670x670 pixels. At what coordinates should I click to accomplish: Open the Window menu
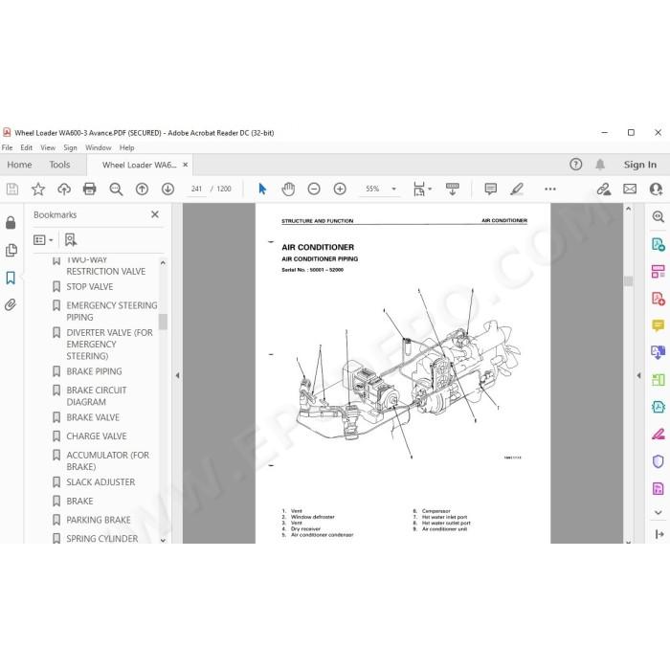[x=99, y=147]
